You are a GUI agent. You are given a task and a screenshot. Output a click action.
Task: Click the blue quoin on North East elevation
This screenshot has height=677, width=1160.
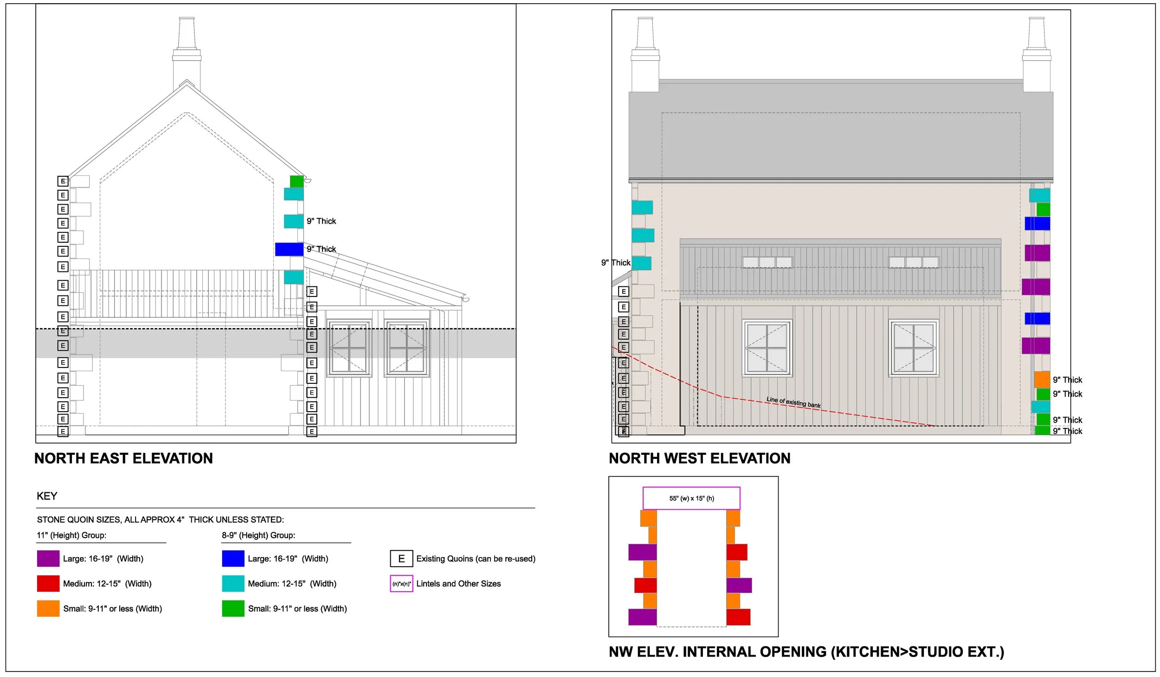[289, 249]
